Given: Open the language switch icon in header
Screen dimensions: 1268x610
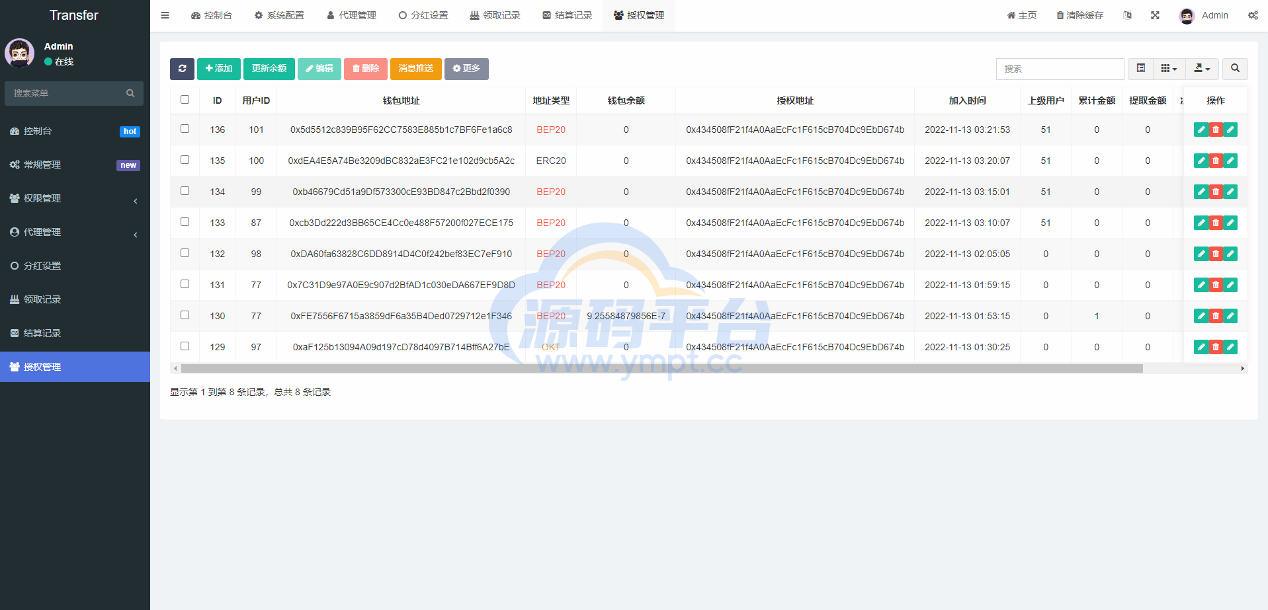Looking at the screenshot, I should tap(1127, 15).
